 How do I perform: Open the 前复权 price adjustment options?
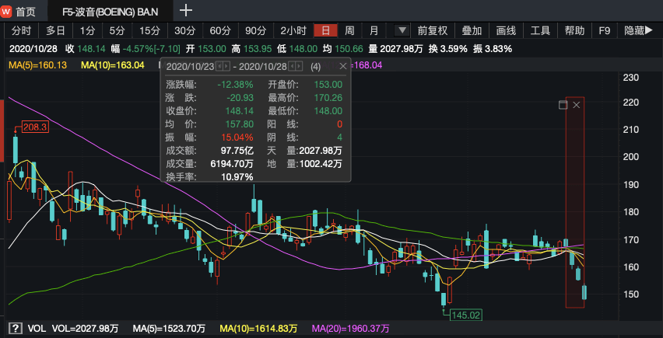click(432, 30)
